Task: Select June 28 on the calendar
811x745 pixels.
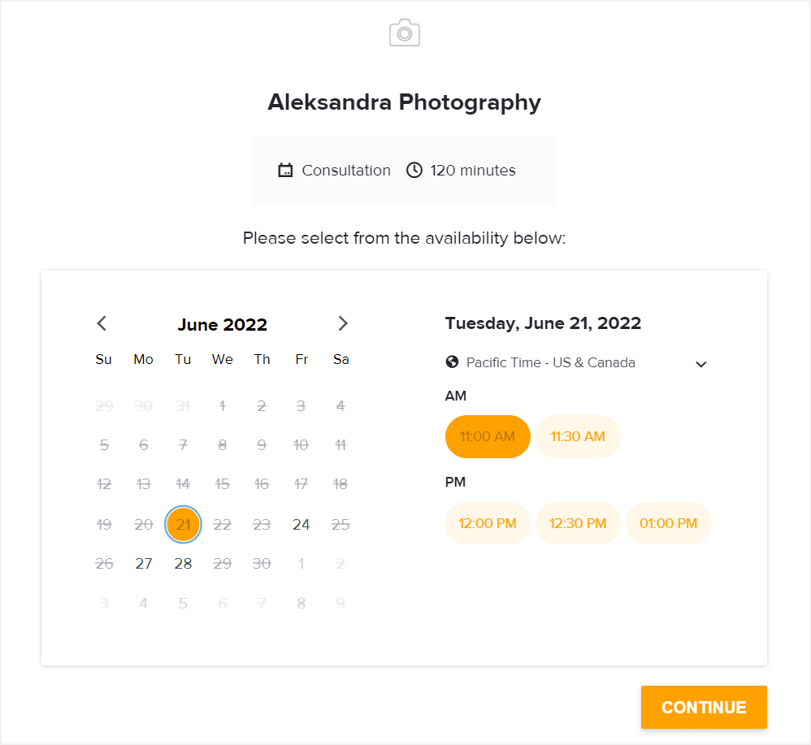Action: point(183,564)
